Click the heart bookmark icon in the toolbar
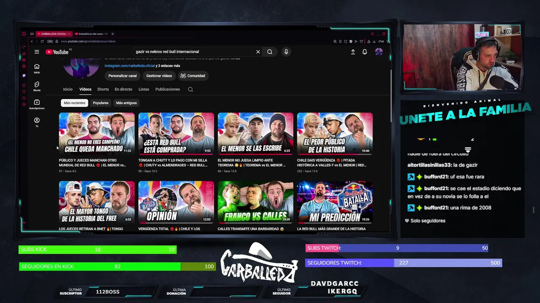Image resolution: width=540 pixels, height=303 pixels. [x=361, y=41]
